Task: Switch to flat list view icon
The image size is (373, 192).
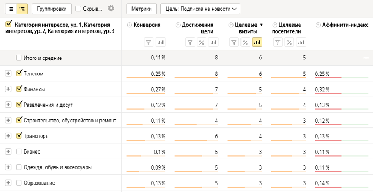Action: pos(11,9)
